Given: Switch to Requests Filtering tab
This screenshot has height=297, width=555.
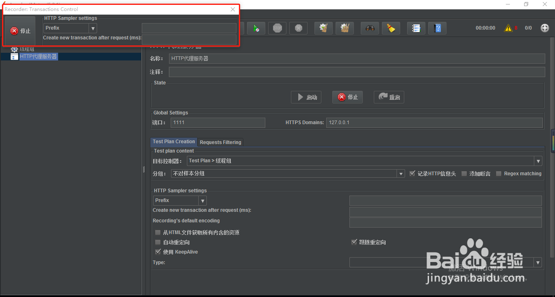Looking at the screenshot, I should pos(221,142).
